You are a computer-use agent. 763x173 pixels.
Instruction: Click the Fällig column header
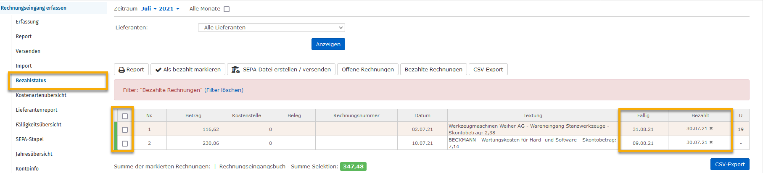tap(643, 115)
